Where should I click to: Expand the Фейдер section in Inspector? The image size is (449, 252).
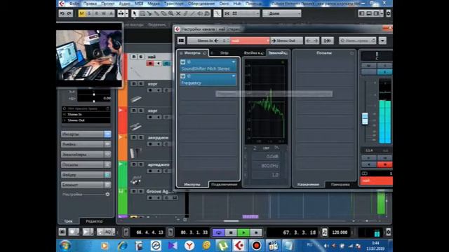[86, 174]
